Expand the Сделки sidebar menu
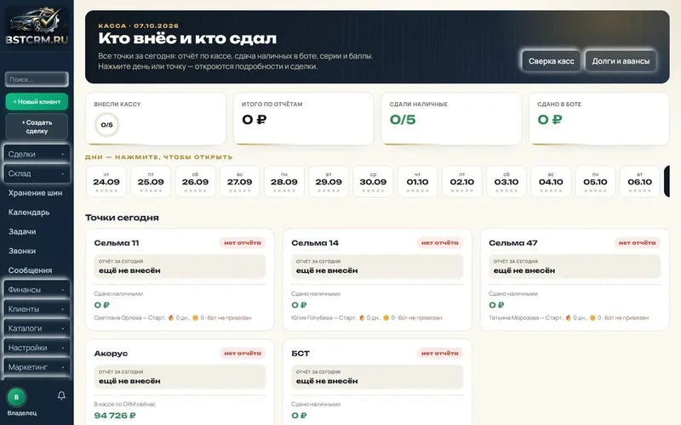 click(x=37, y=154)
